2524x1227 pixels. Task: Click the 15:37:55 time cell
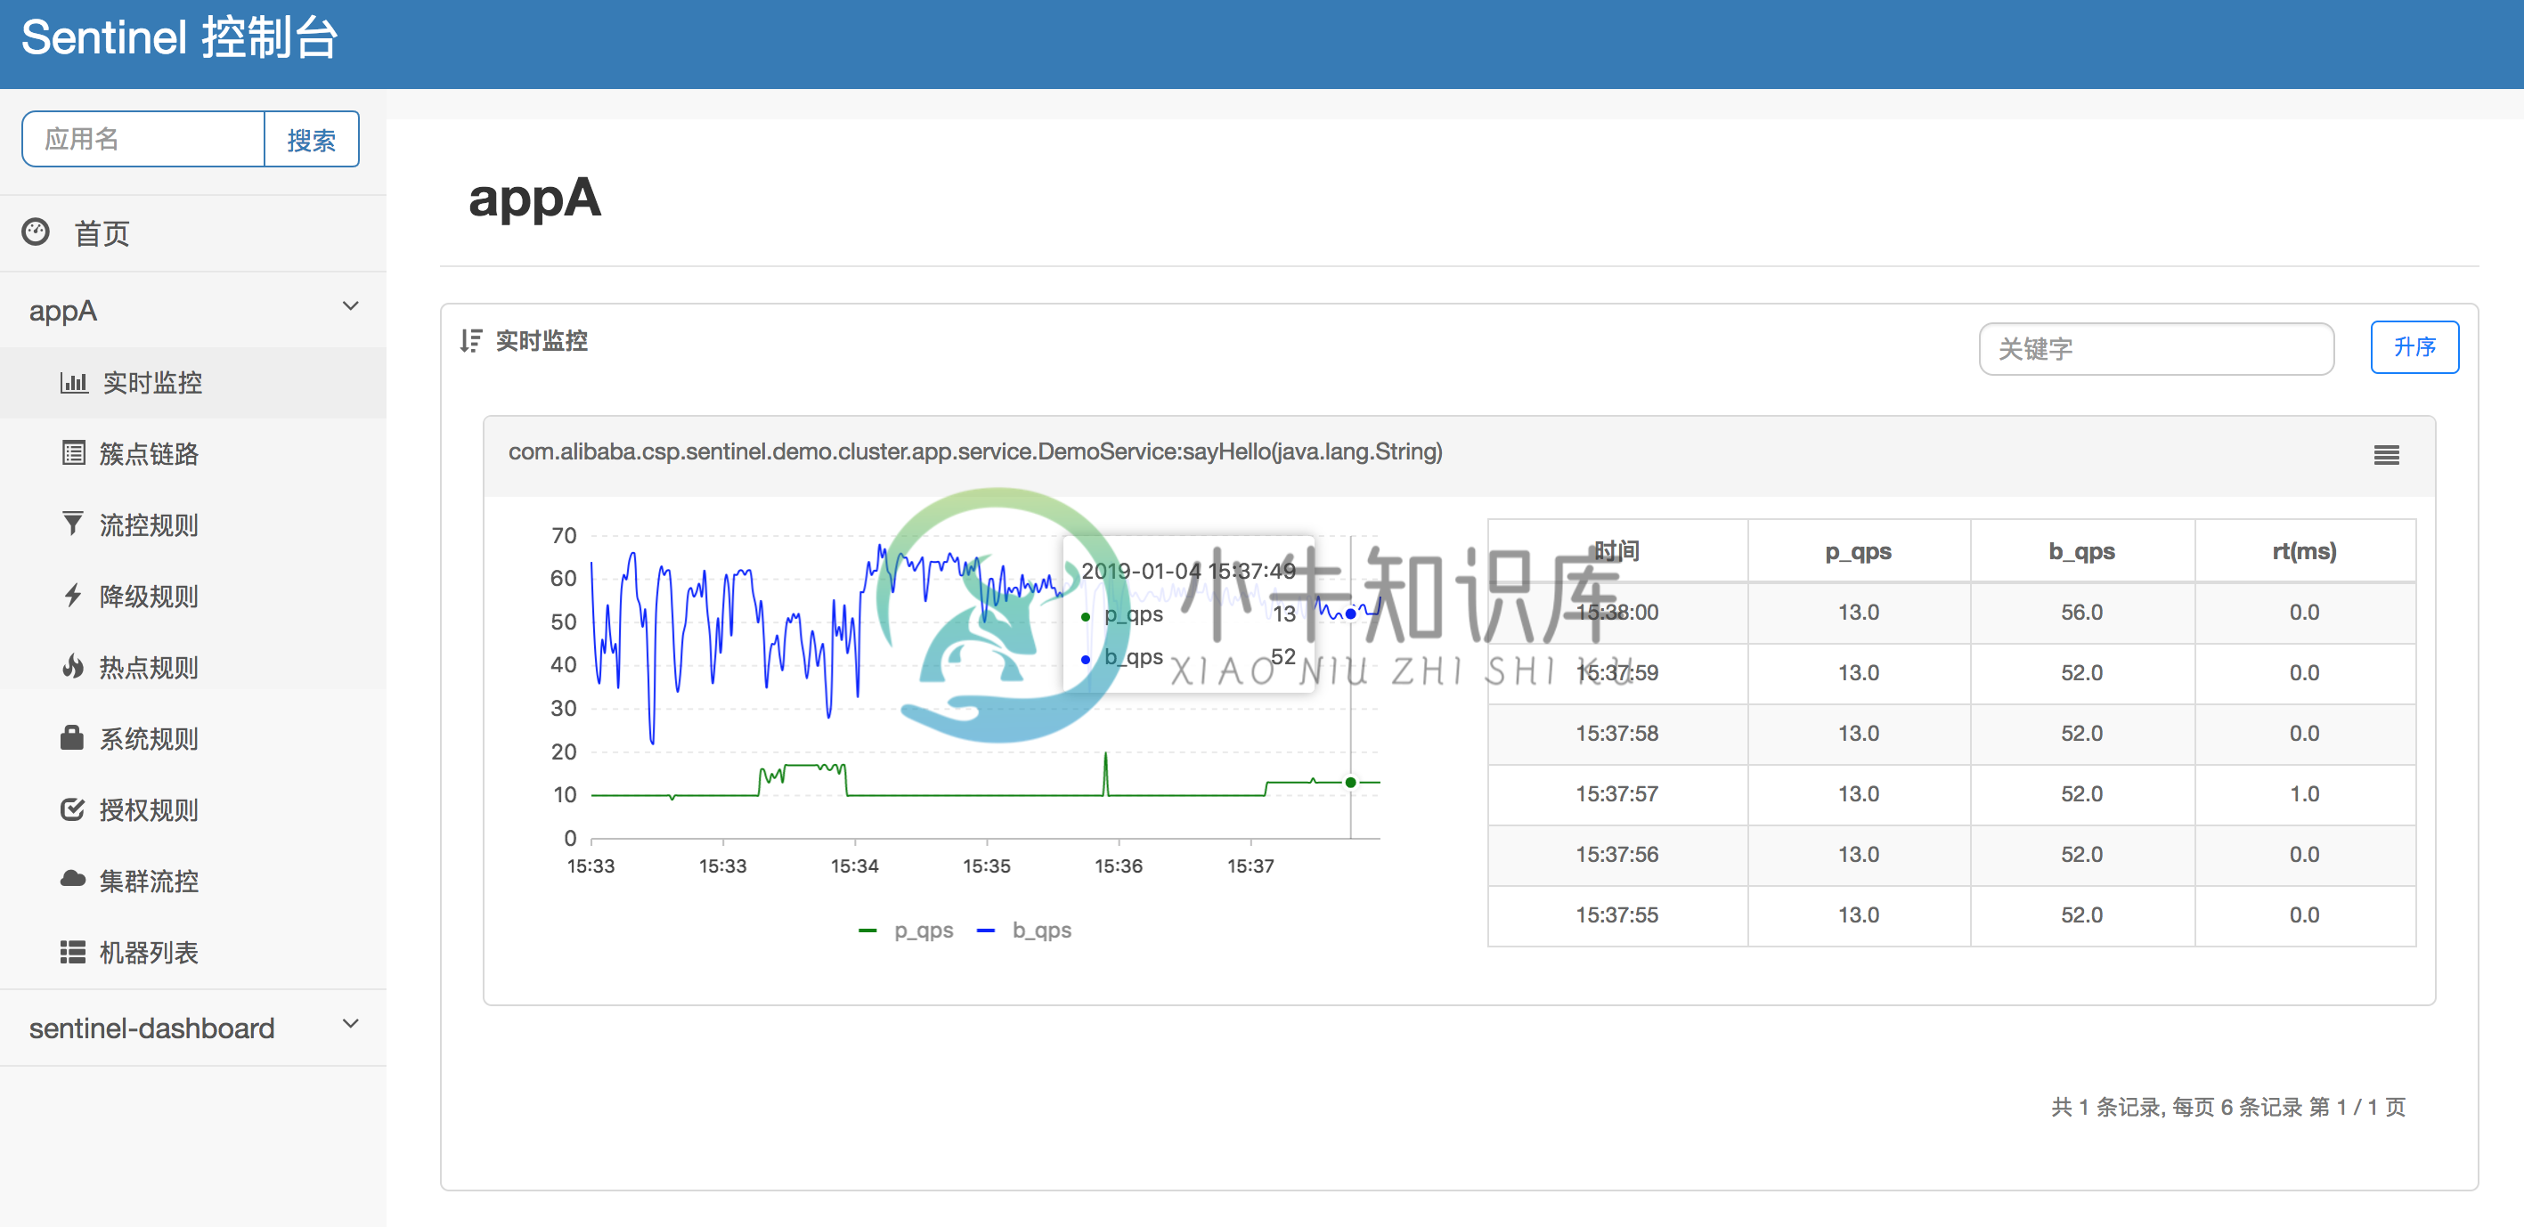pyautogui.click(x=1617, y=915)
